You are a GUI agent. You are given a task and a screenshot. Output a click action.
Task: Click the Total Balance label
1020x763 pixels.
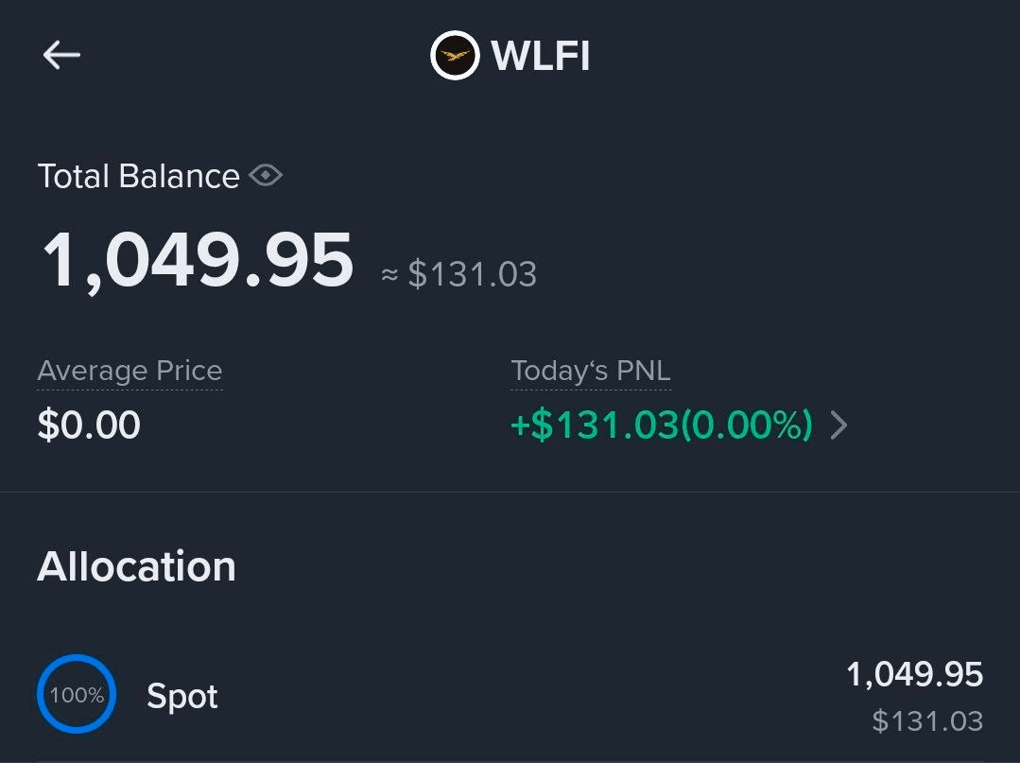(x=138, y=177)
